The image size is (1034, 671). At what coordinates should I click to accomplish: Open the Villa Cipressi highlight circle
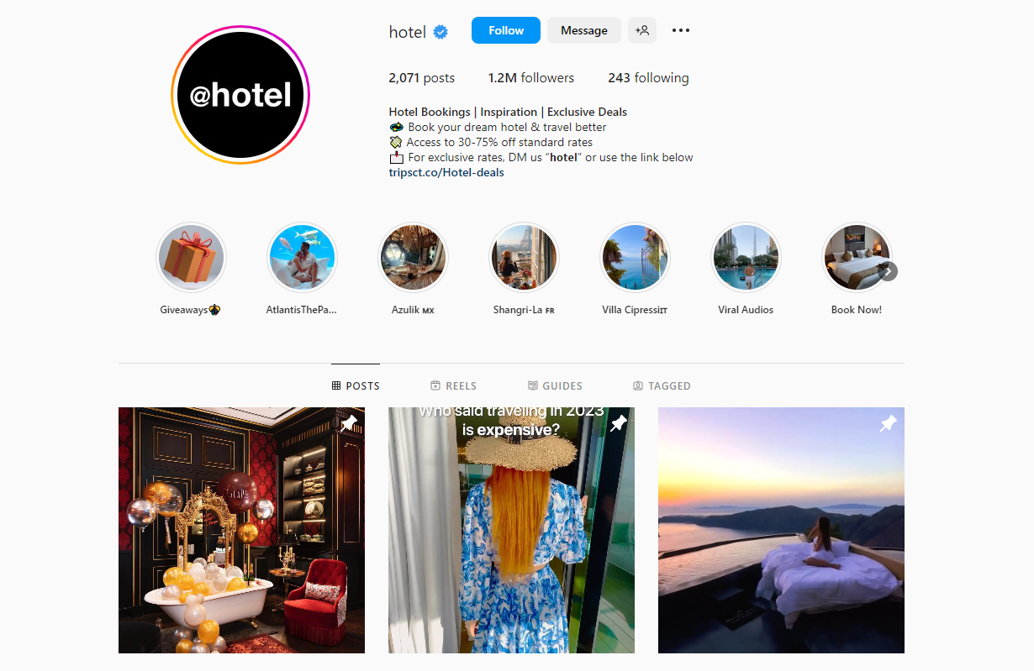(x=635, y=257)
